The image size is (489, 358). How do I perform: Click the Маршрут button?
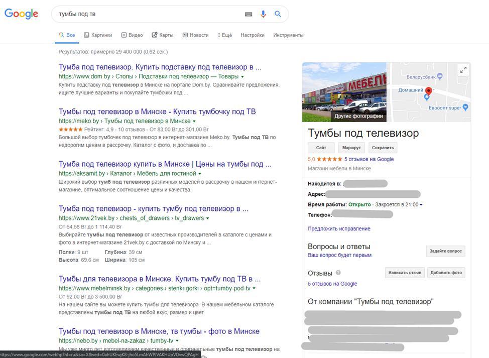(351, 148)
